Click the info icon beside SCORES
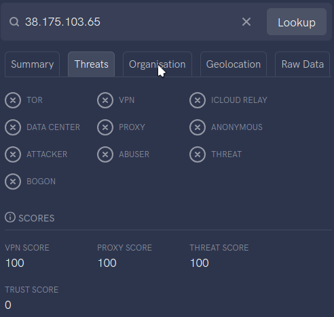Screen dimensions: 334x317 click(10, 217)
